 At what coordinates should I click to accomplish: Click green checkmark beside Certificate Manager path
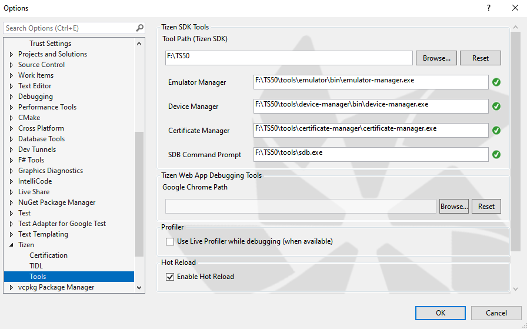(496, 131)
